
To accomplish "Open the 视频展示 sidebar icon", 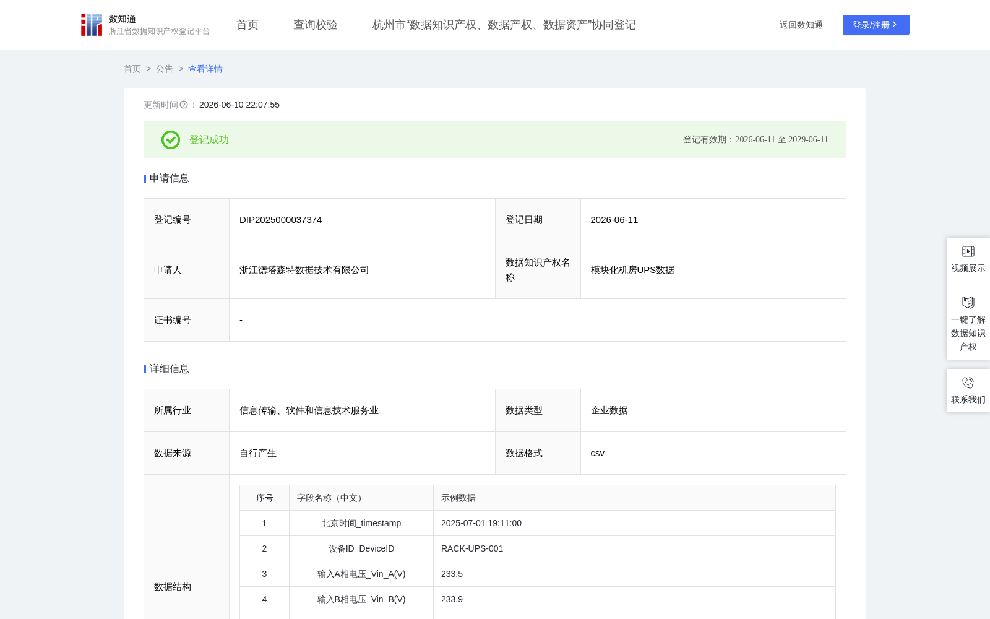I will (x=968, y=251).
